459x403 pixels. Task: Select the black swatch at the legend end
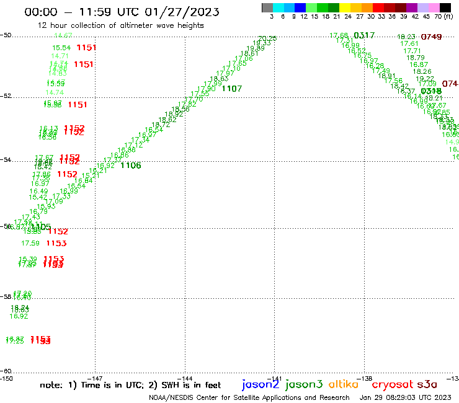tap(445, 7)
